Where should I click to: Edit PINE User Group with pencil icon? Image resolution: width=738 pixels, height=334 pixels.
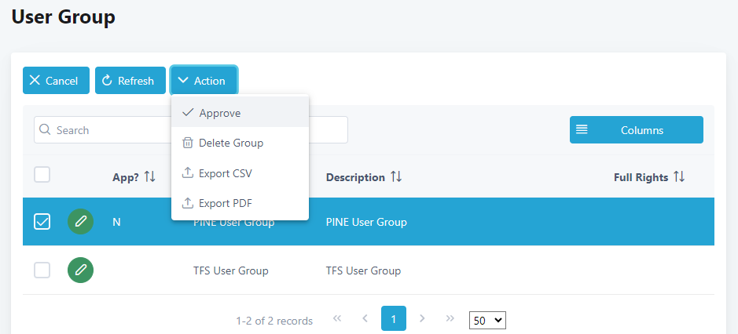pyautogui.click(x=80, y=222)
